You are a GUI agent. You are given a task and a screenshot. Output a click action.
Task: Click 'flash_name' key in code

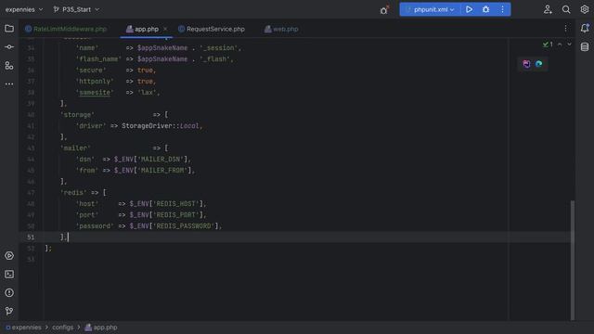coord(98,59)
